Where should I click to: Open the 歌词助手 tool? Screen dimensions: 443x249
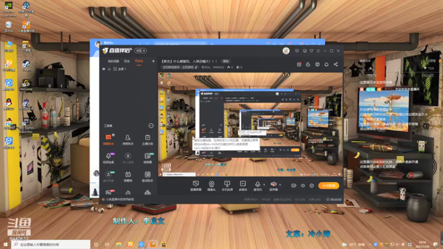pyautogui.click(x=147, y=177)
